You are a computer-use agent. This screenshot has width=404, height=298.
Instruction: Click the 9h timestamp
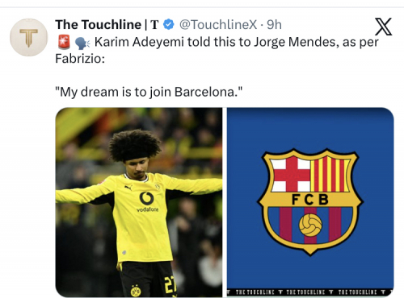pos(274,25)
